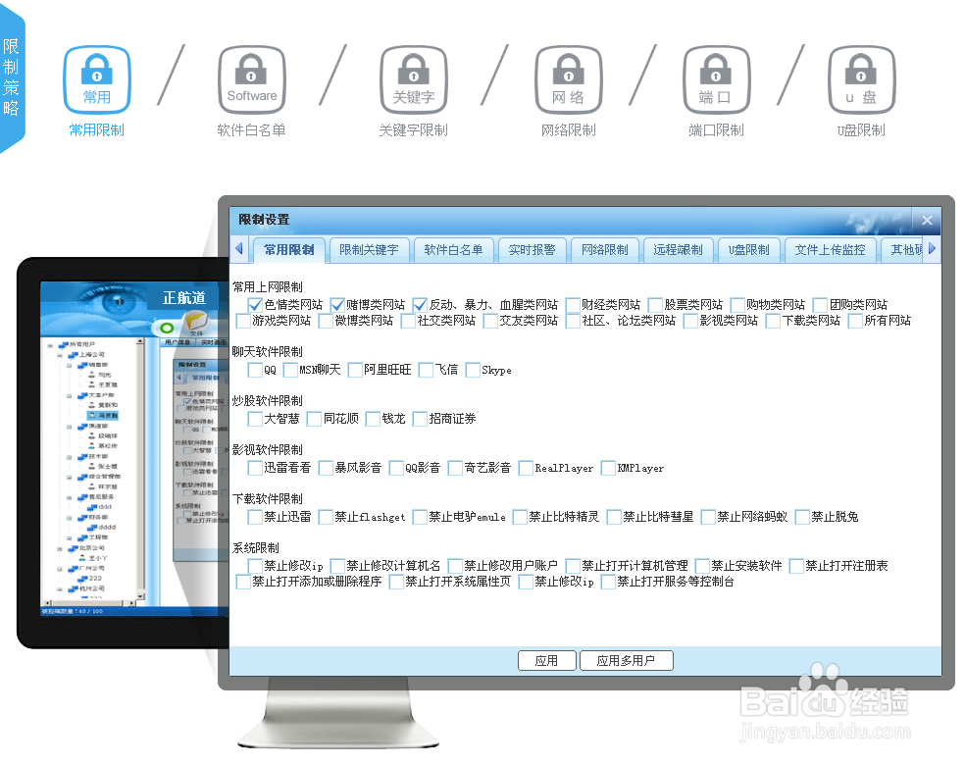Tick the 暴风影音 box
This screenshot has height=765, width=965.
326,469
